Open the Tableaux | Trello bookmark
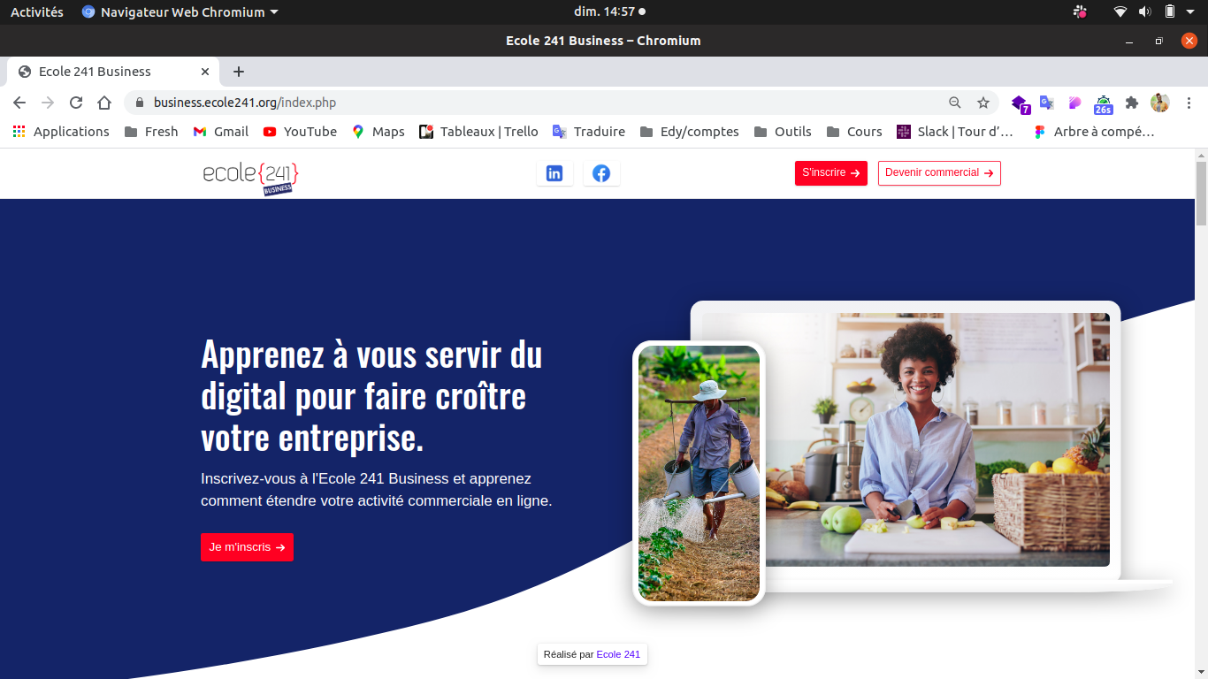Image resolution: width=1208 pixels, height=679 pixels. tap(478, 132)
